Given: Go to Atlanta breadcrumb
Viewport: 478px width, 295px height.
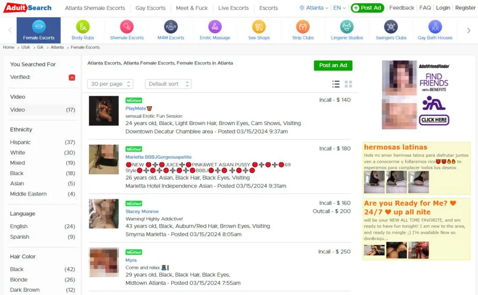Looking at the screenshot, I should pos(57,47).
